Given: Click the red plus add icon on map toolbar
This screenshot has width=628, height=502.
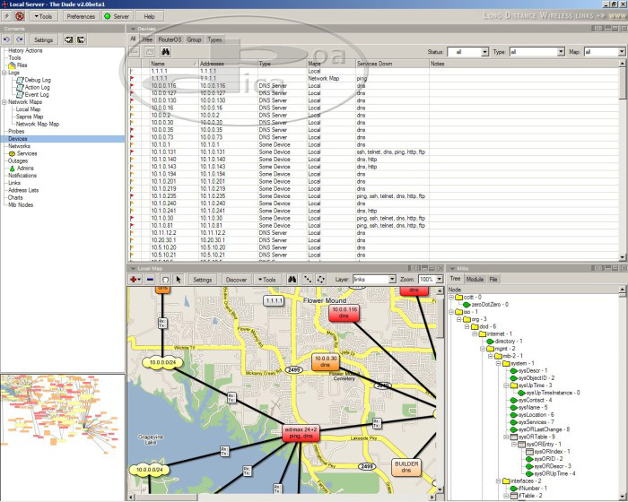Looking at the screenshot, I should 134,279.
